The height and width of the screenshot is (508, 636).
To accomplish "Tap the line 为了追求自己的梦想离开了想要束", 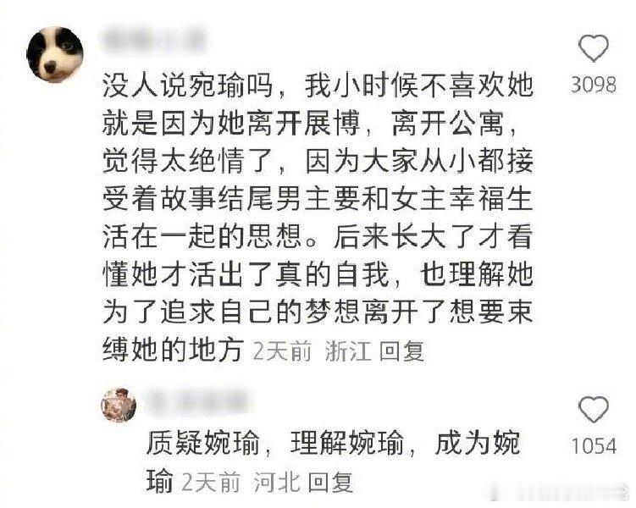I will (318, 312).
